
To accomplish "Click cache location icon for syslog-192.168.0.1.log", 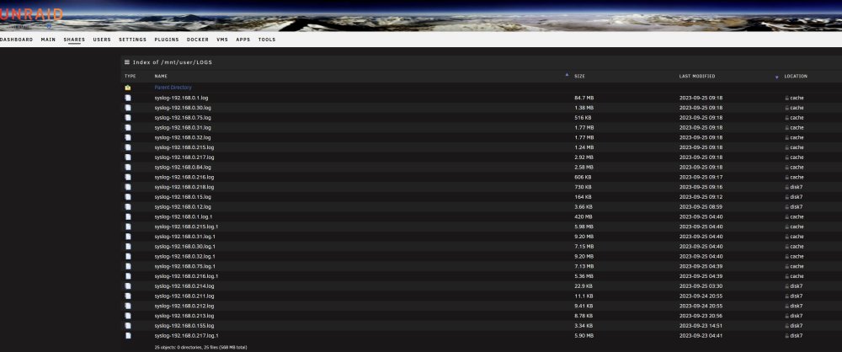I will [x=786, y=98].
